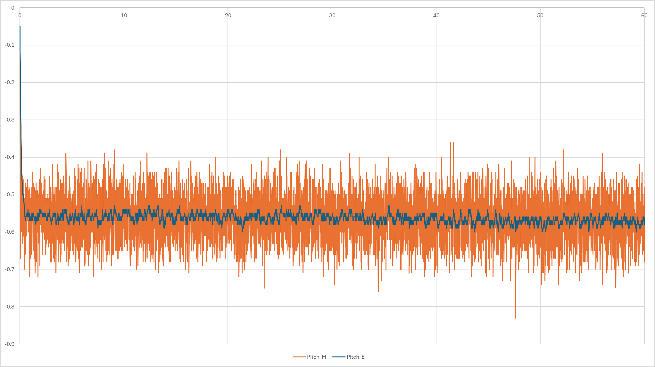Click the x-axis label 10

(124, 15)
